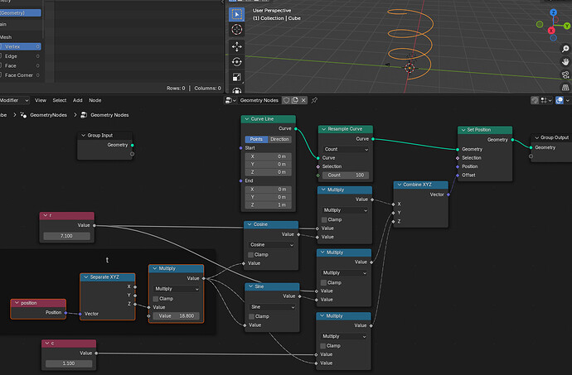Screen dimensions: 572x375
Task: Collapse the Curve Line node
Action: 247,119
